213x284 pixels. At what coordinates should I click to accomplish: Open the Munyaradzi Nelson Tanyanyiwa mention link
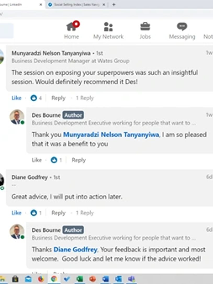pyautogui.click(x=111, y=135)
